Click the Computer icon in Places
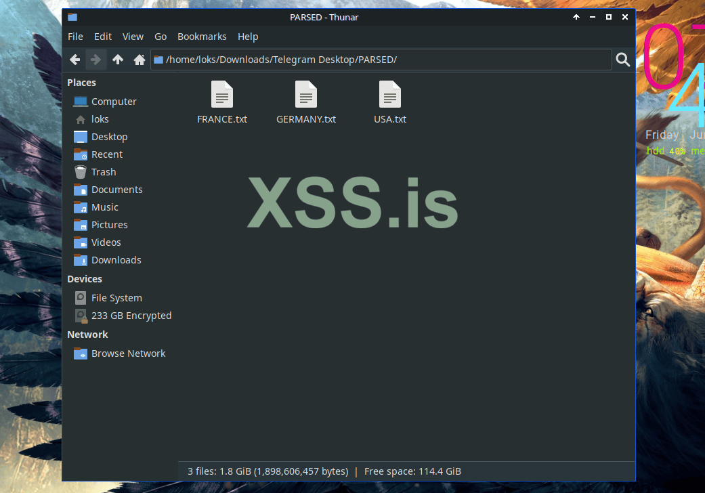Viewport: 705px width, 493px height. coord(81,102)
